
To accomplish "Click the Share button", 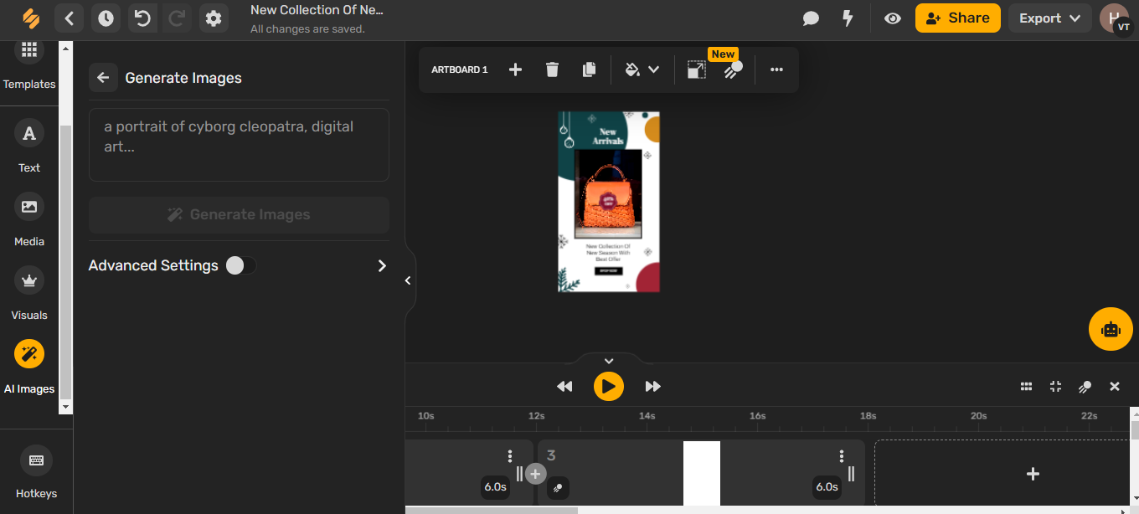I will pos(957,18).
